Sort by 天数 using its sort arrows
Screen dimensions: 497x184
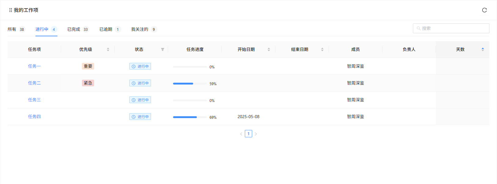483,49
